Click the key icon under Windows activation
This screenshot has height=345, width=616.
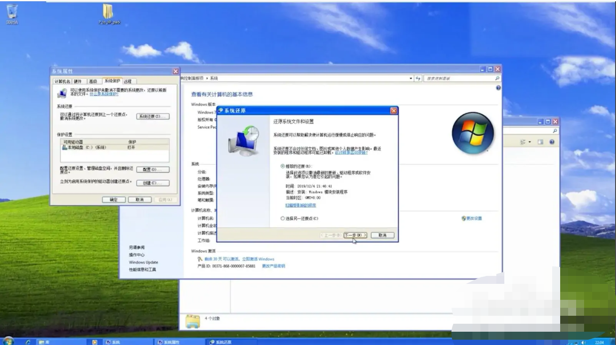pos(200,259)
